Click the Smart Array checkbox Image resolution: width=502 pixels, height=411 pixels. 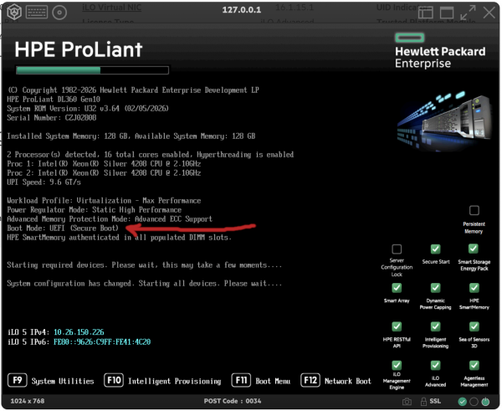[x=397, y=288]
